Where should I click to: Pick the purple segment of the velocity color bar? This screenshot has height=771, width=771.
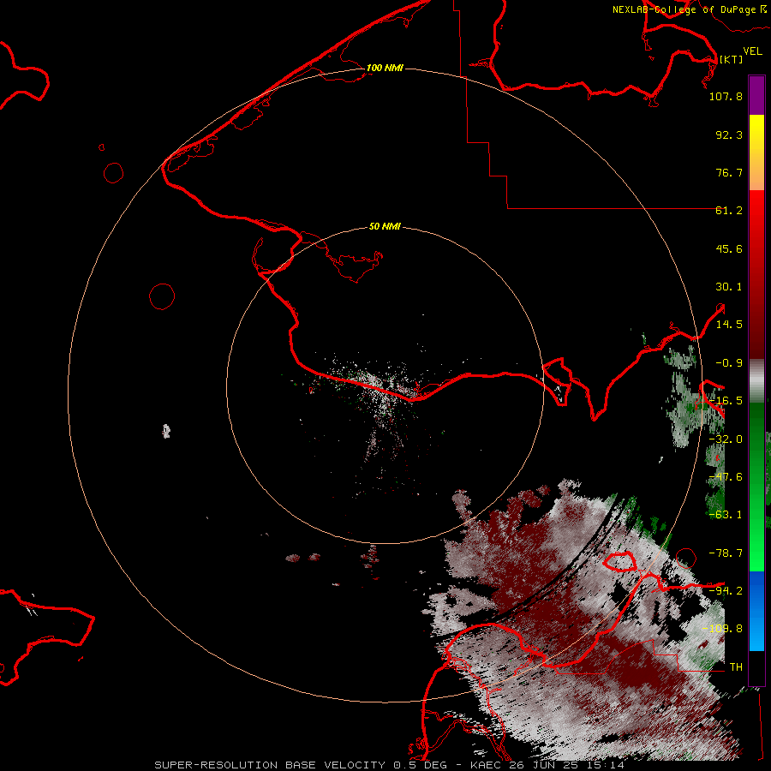(x=756, y=95)
